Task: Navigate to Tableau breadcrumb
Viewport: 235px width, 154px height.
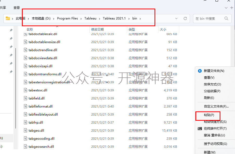Action: [x=90, y=18]
